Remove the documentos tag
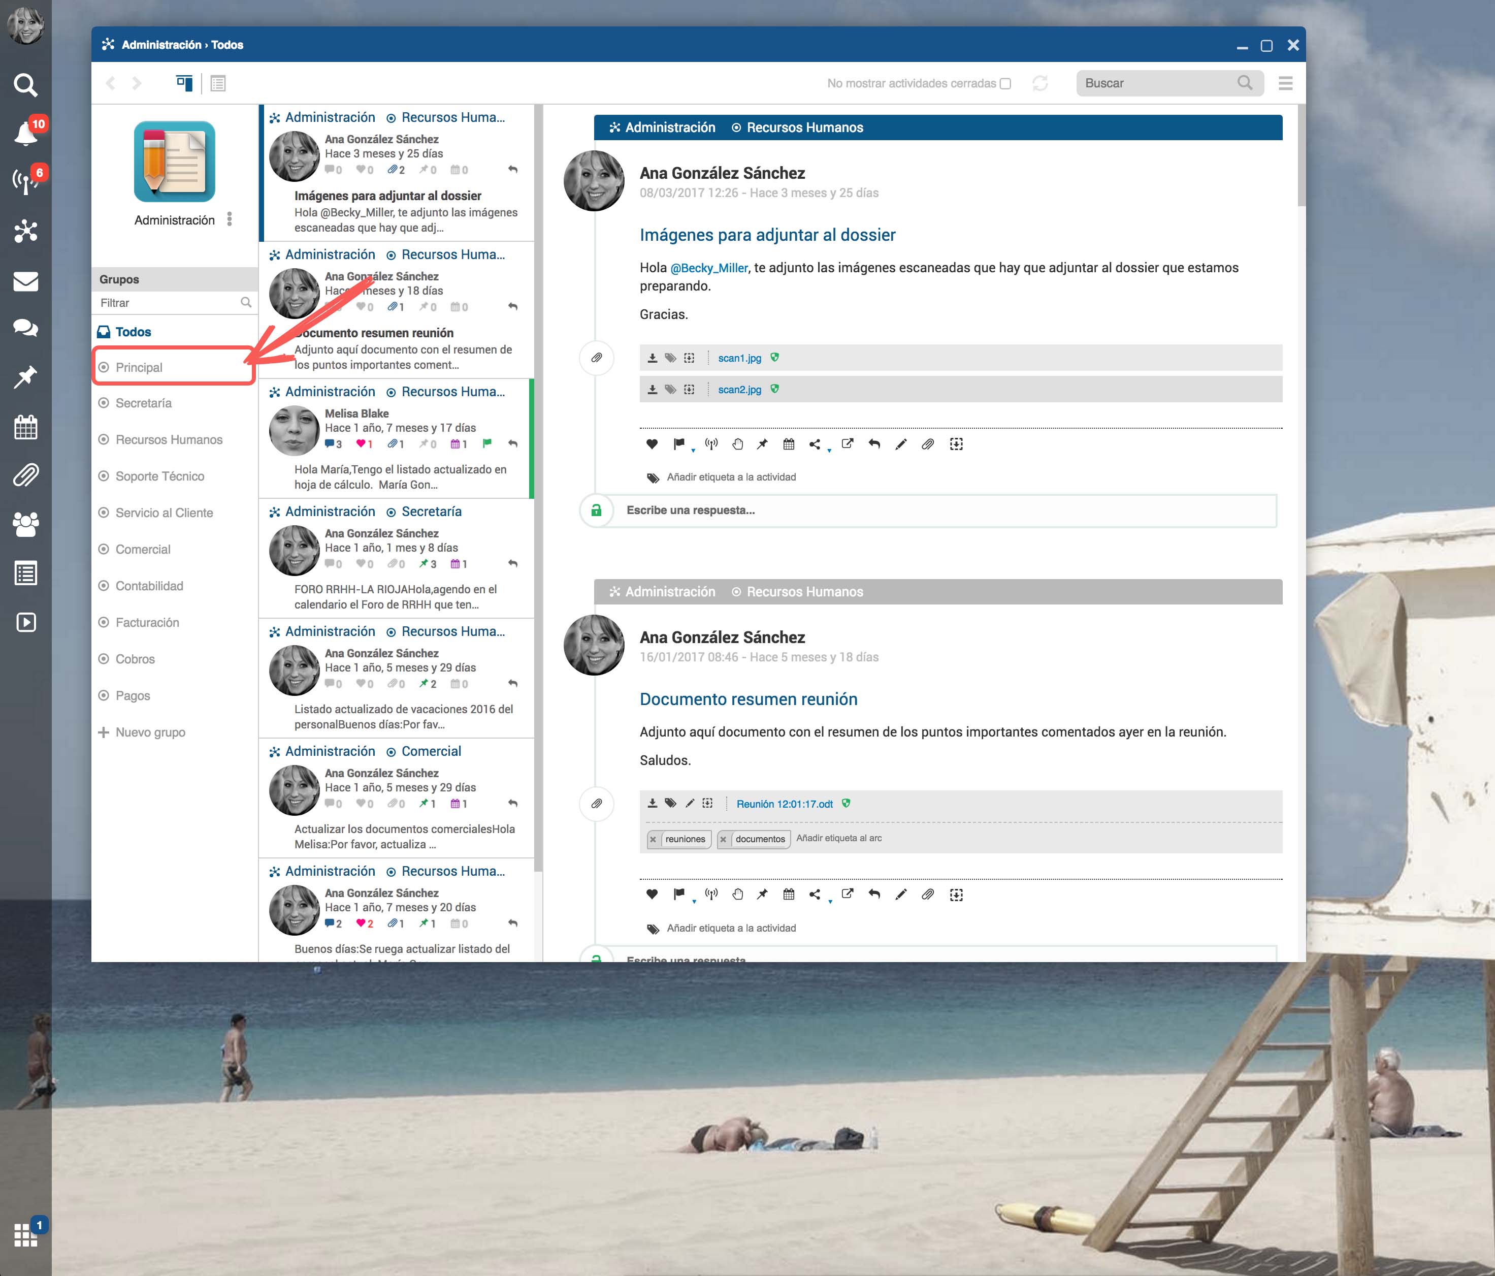This screenshot has height=1276, width=1495. (723, 839)
